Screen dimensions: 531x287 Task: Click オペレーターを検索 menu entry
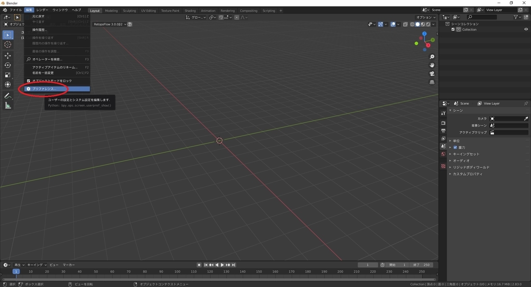coord(58,59)
